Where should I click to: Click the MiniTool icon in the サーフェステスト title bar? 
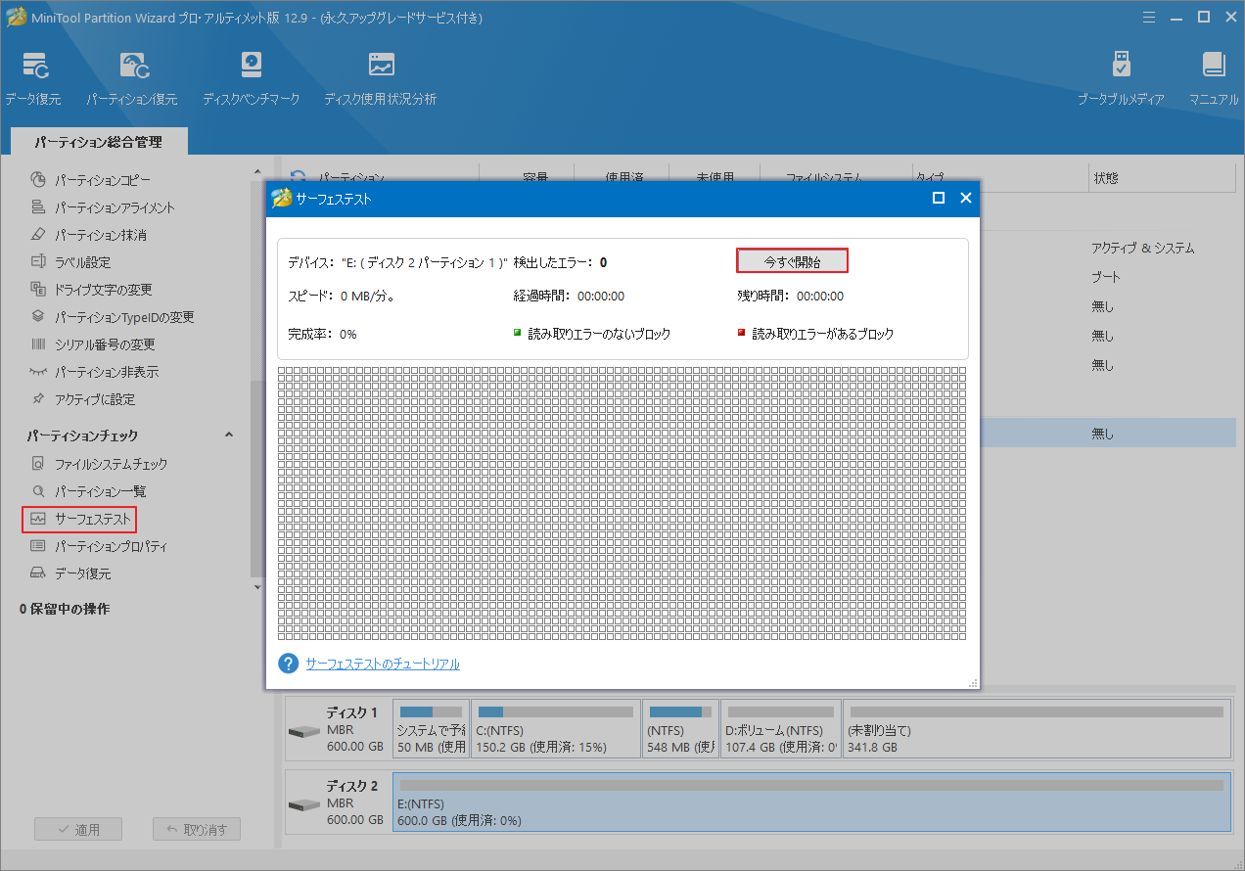(x=282, y=198)
